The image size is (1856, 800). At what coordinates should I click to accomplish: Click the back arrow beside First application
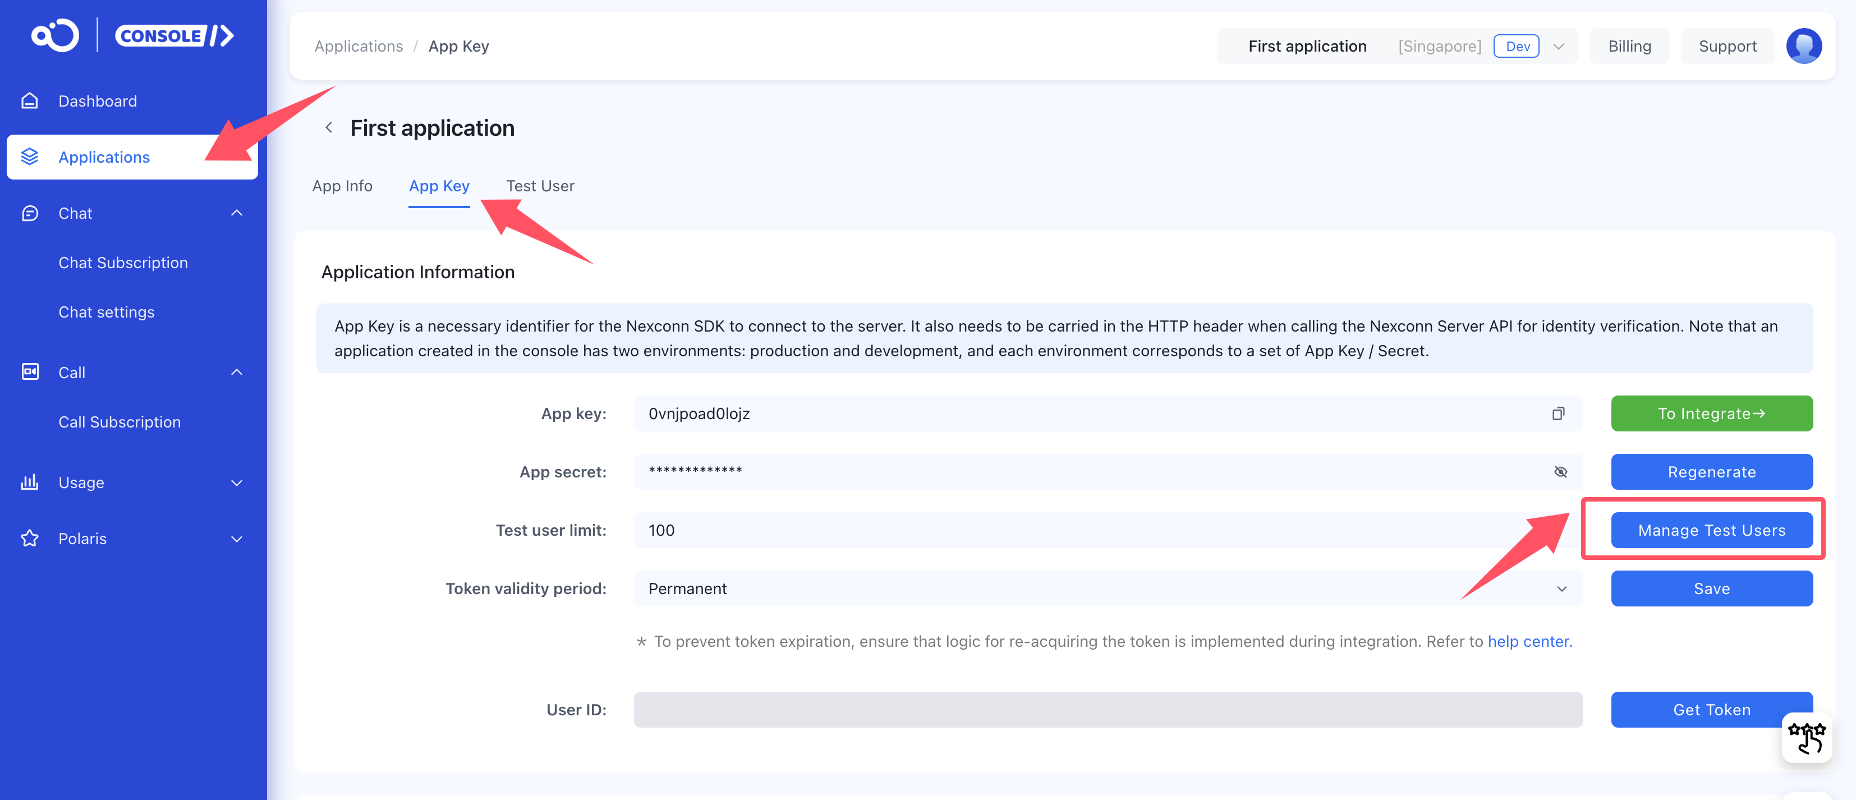point(329,127)
